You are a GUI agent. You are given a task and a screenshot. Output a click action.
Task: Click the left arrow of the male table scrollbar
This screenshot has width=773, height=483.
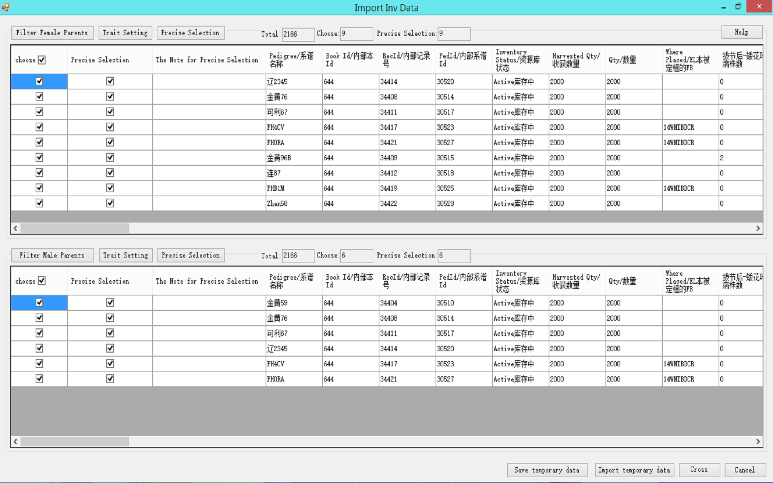click(15, 442)
